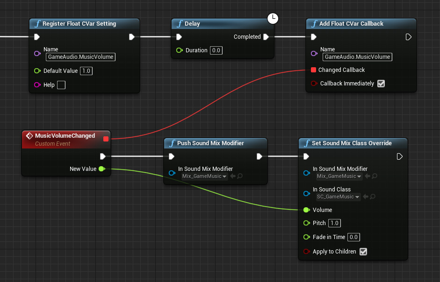Click the In Sound Mix Modifier pin on Set Override node
The width and height of the screenshot is (440, 282).
tap(306, 173)
